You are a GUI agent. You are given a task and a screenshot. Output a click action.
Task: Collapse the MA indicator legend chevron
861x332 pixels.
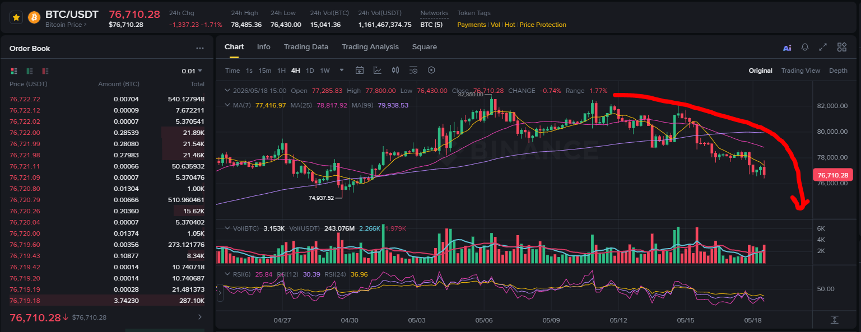(x=227, y=105)
